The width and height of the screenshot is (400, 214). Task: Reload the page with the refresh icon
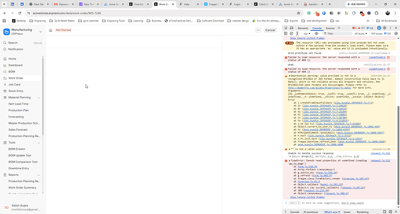(x=20, y=13)
